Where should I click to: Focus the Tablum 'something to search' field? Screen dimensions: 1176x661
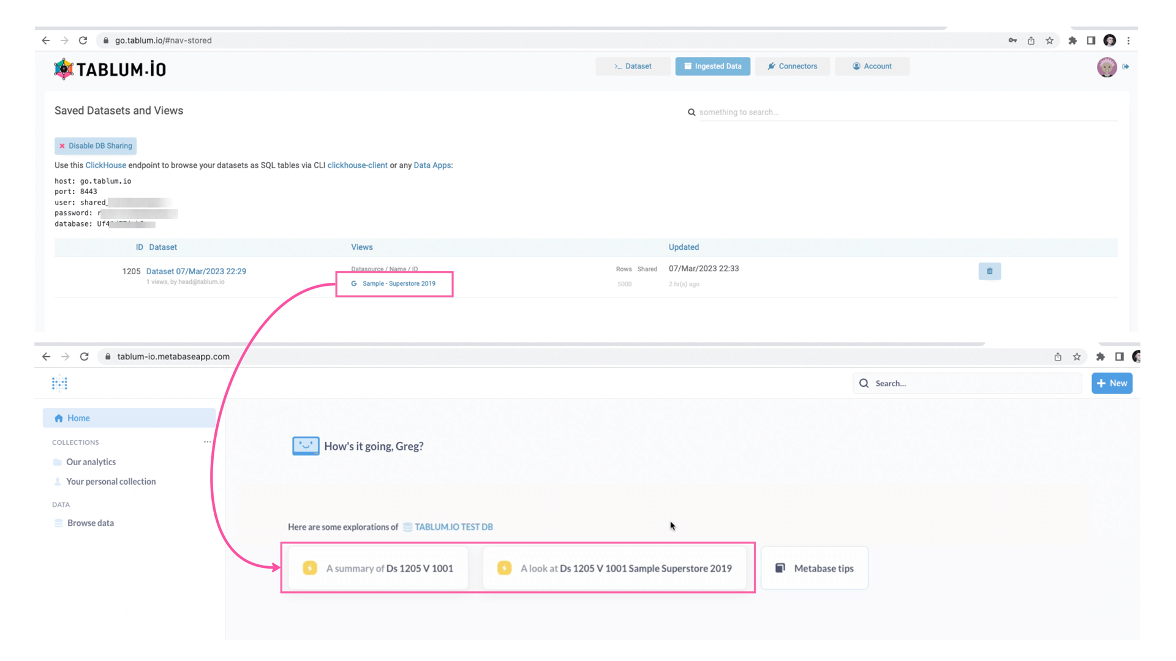[908, 112]
